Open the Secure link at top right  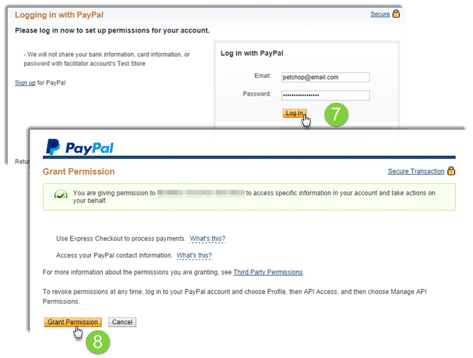pos(380,14)
